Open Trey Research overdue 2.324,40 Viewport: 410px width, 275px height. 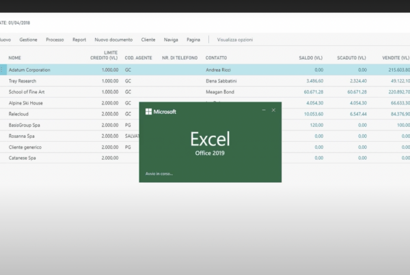pyautogui.click(x=358, y=81)
